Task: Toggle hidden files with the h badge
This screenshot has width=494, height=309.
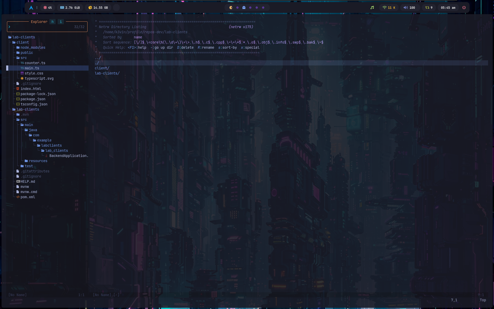Action: (53, 22)
